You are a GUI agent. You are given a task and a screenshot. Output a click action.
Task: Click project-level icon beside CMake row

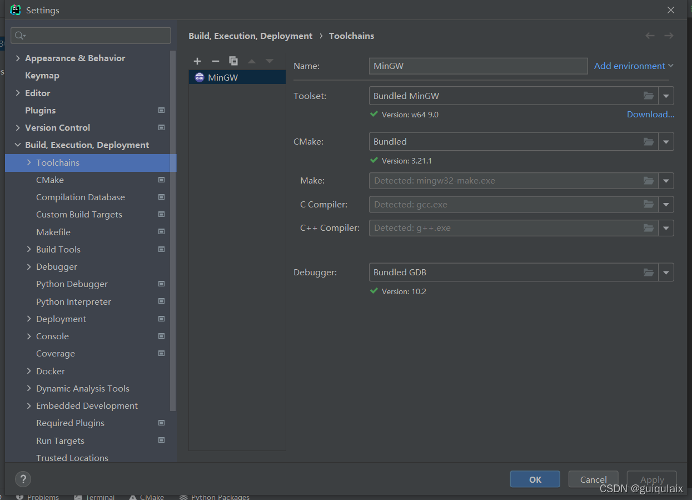[x=161, y=180]
